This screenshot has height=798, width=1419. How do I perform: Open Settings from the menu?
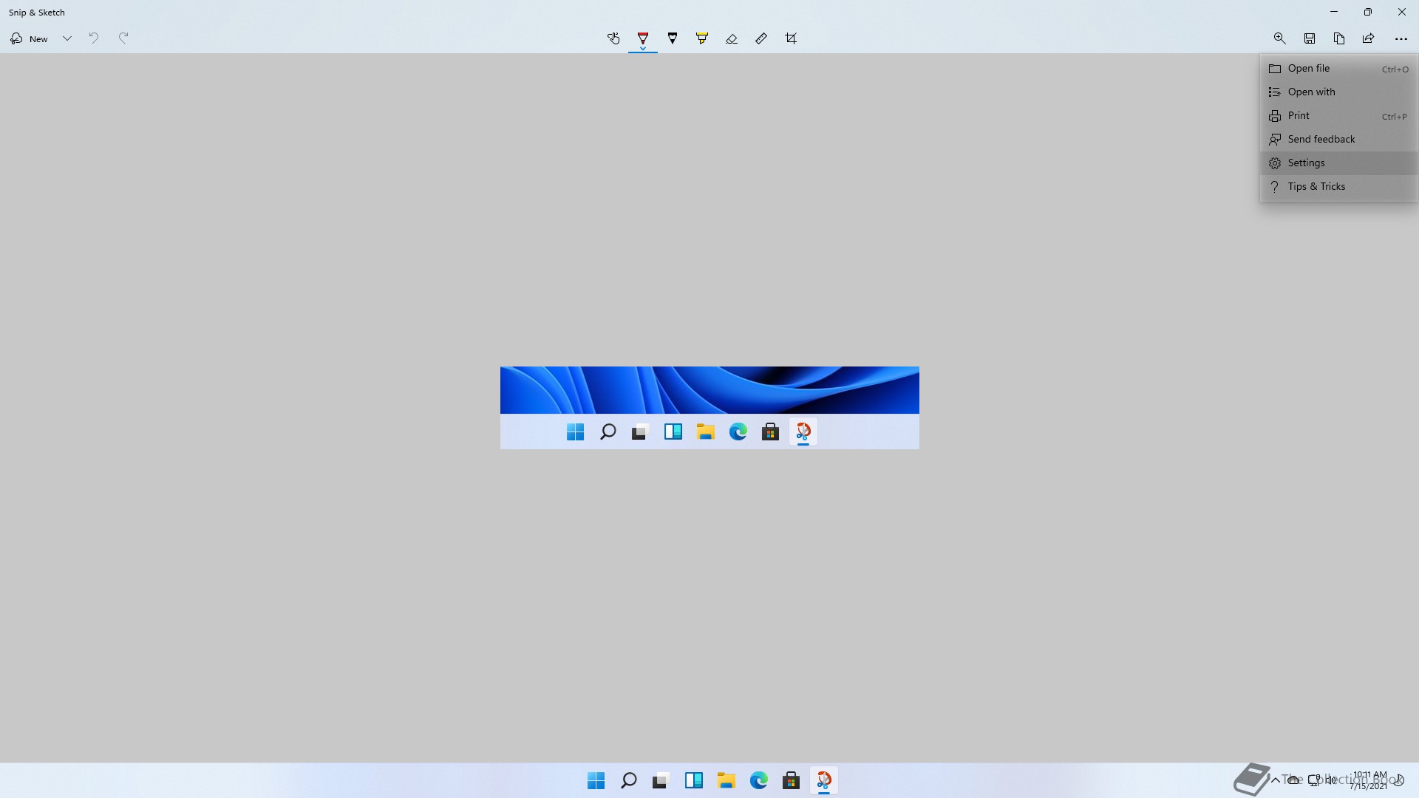click(1338, 163)
